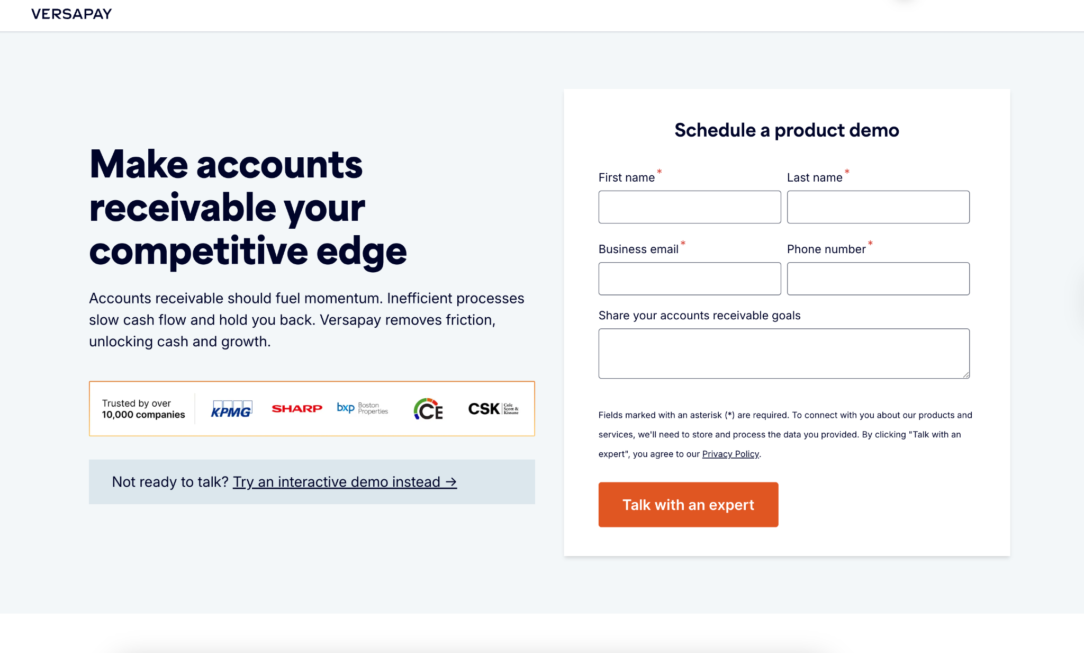Focus the First name input field

click(689, 207)
